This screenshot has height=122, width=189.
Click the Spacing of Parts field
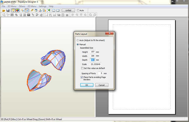(x=101, y=73)
